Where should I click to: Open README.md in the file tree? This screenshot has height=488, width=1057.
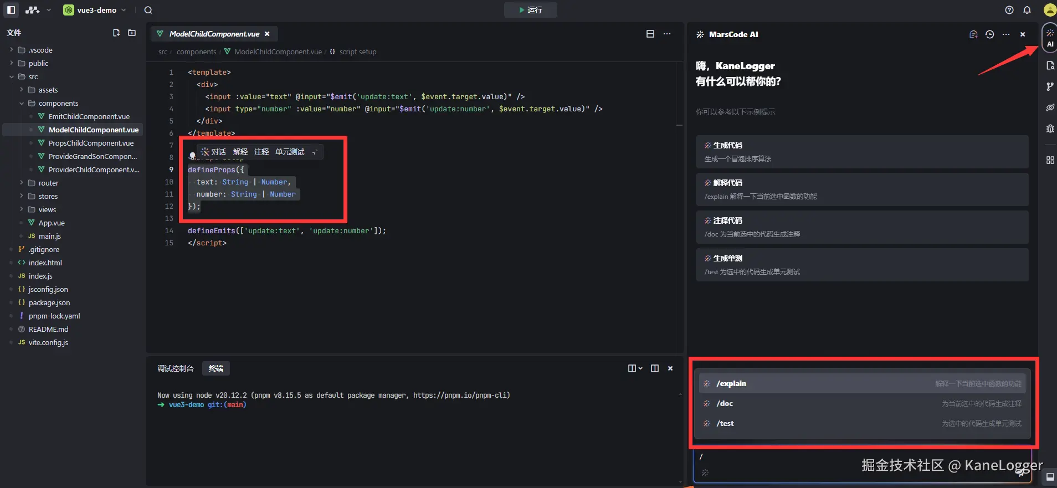(x=48, y=329)
